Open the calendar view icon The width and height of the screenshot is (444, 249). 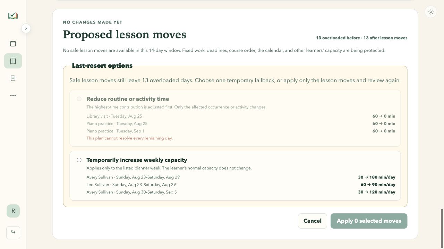click(13, 44)
